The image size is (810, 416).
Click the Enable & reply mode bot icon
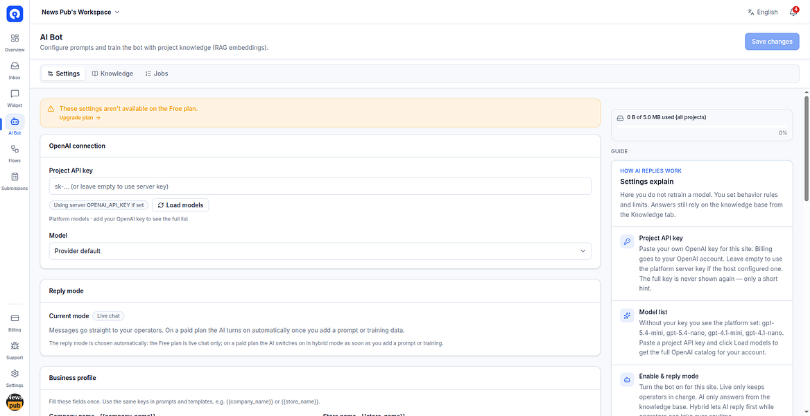(627, 379)
